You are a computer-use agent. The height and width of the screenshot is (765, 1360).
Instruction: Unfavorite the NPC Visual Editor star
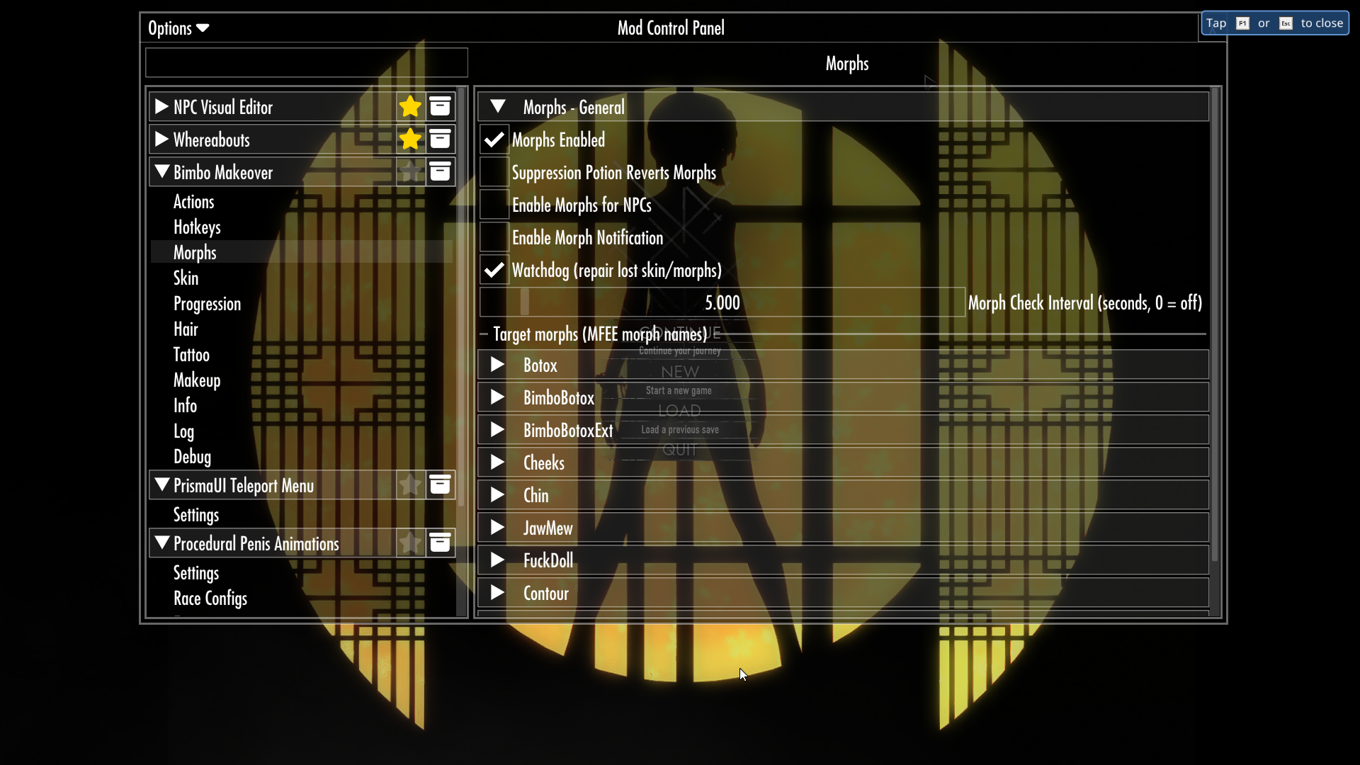[410, 107]
